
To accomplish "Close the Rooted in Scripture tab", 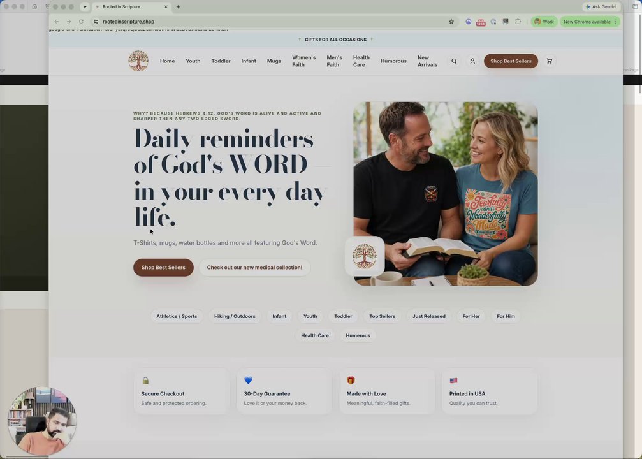I will click(x=166, y=6).
